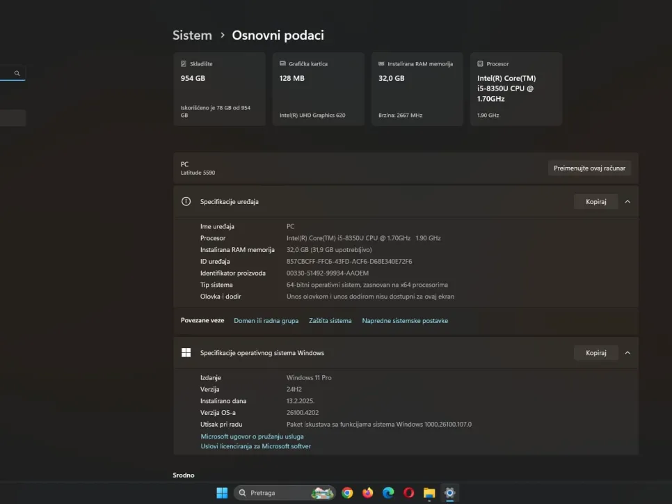Open Domen ili radna grupa link
Image resolution: width=672 pixels, height=504 pixels.
(266, 321)
